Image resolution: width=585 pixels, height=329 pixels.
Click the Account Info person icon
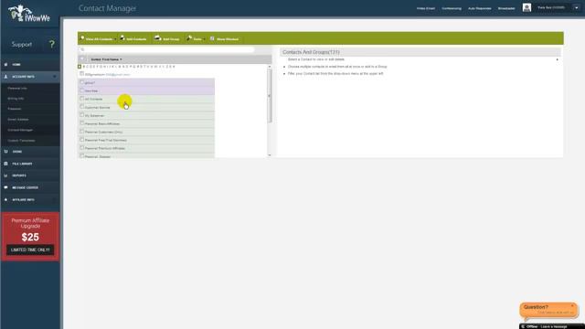coord(6,77)
